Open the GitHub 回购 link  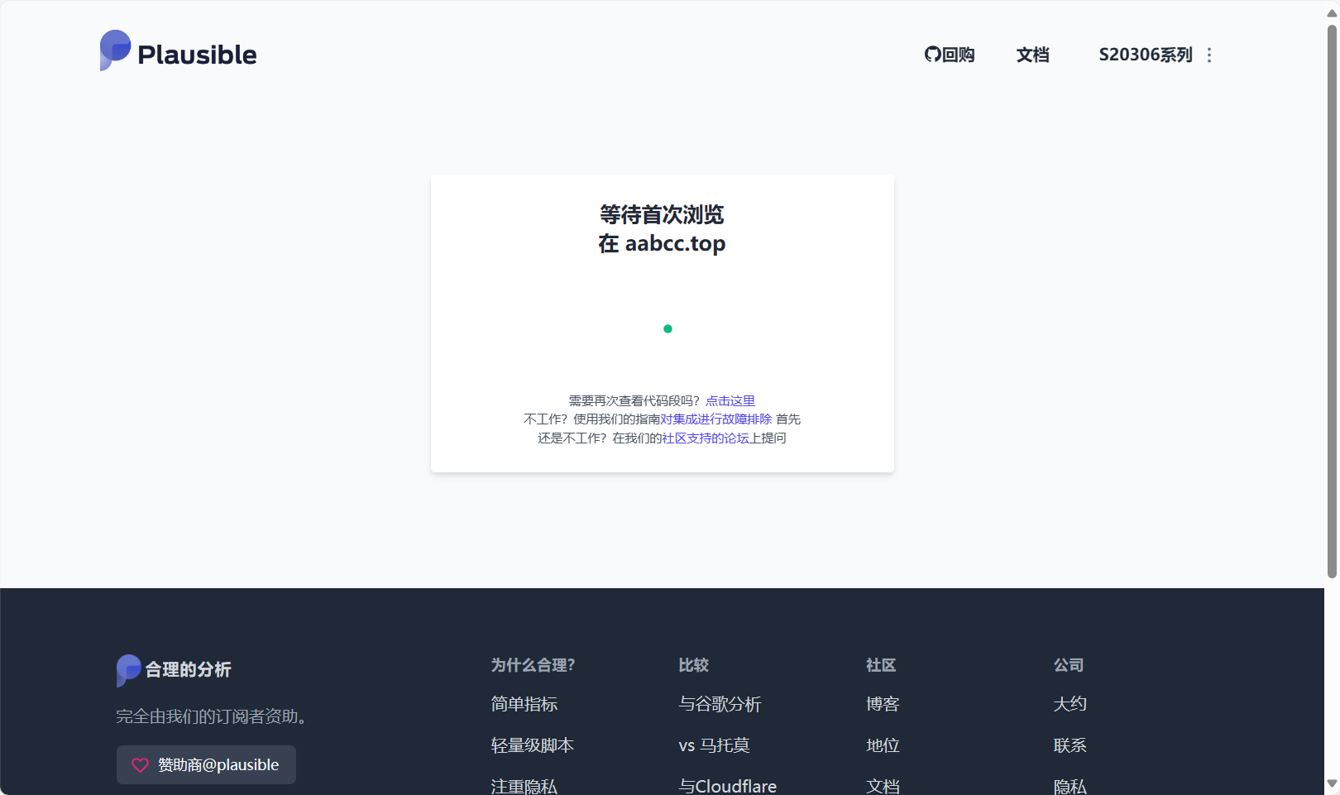(x=949, y=55)
